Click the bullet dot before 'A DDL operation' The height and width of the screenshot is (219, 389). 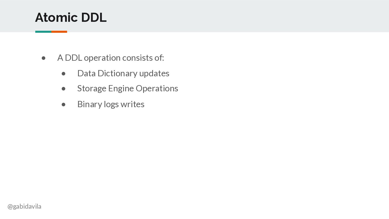44,58
